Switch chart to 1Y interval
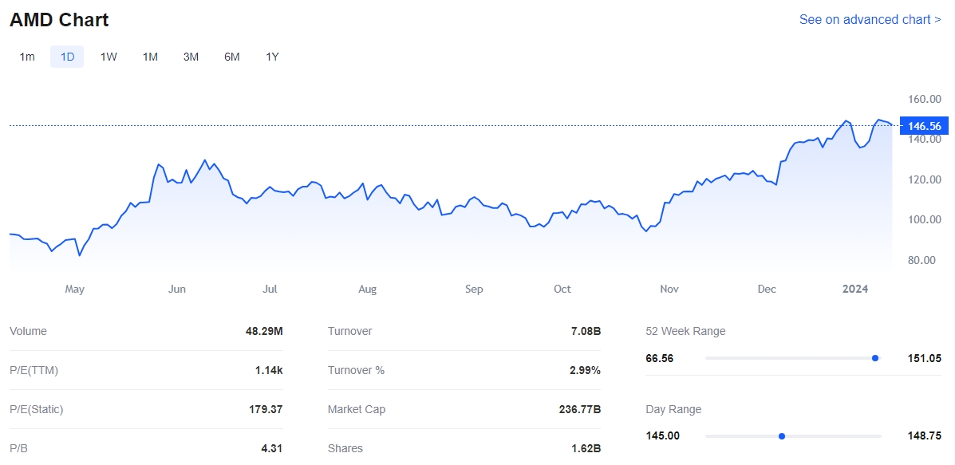 pyautogui.click(x=272, y=57)
